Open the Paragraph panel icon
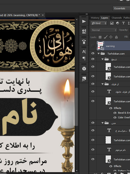 [x=84, y=58]
